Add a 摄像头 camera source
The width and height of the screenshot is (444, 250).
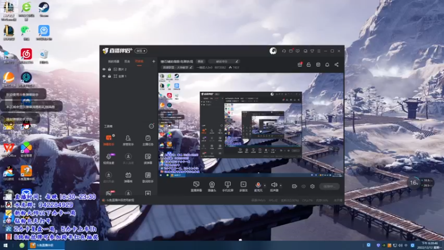(x=212, y=187)
